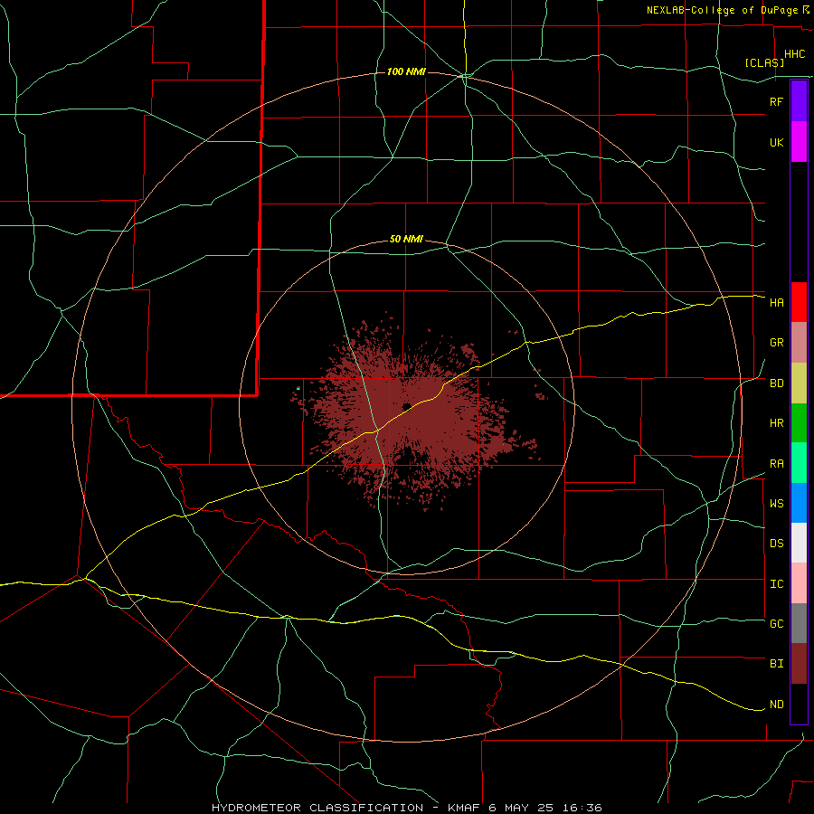Click the IC legend label
The height and width of the screenshot is (814, 814).
point(777,584)
